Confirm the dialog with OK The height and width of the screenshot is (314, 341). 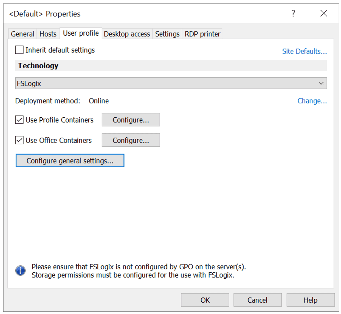click(205, 300)
